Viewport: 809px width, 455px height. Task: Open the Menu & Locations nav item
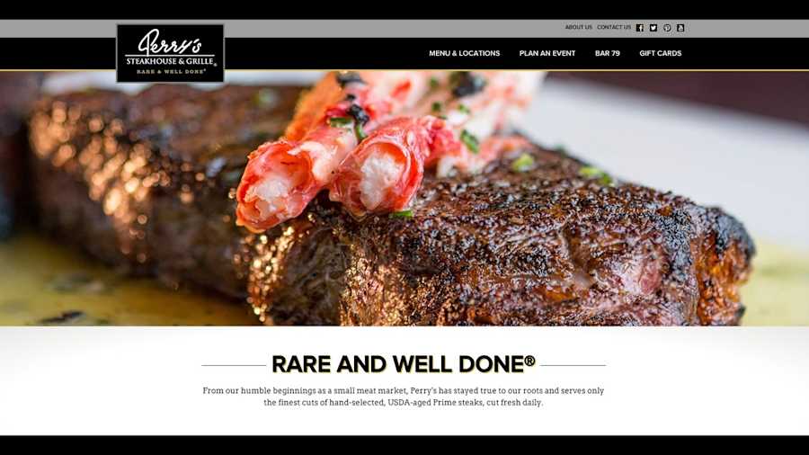pos(465,53)
